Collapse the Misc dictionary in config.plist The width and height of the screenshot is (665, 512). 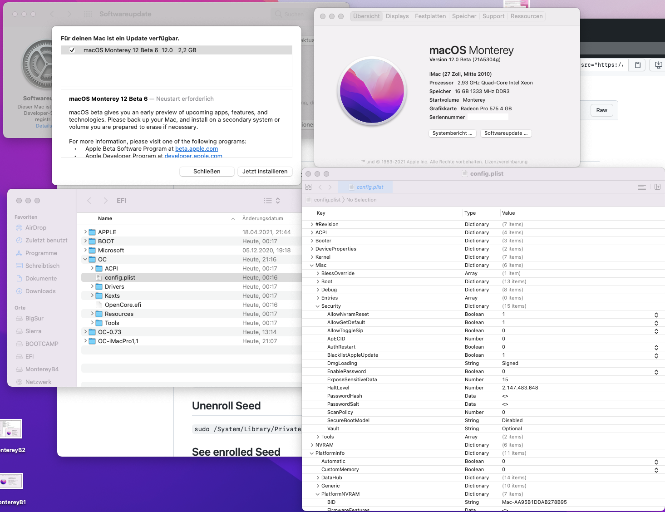[x=312, y=265]
